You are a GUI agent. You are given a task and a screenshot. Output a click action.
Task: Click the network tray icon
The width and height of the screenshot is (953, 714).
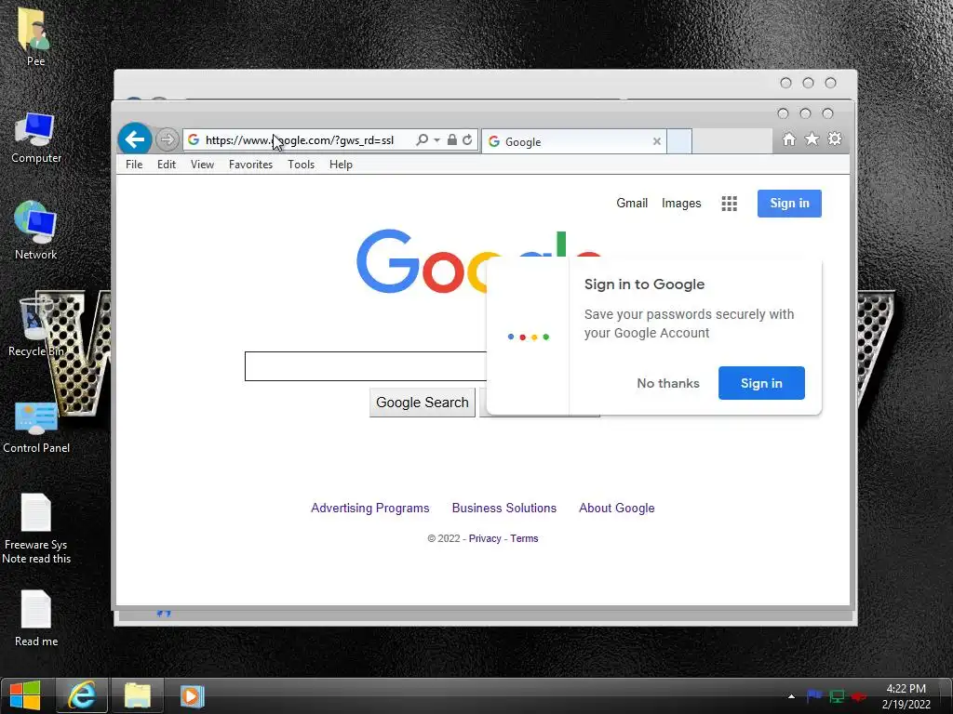[x=837, y=696]
